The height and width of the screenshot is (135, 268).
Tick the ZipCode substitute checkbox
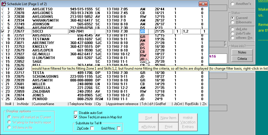coord(92,128)
